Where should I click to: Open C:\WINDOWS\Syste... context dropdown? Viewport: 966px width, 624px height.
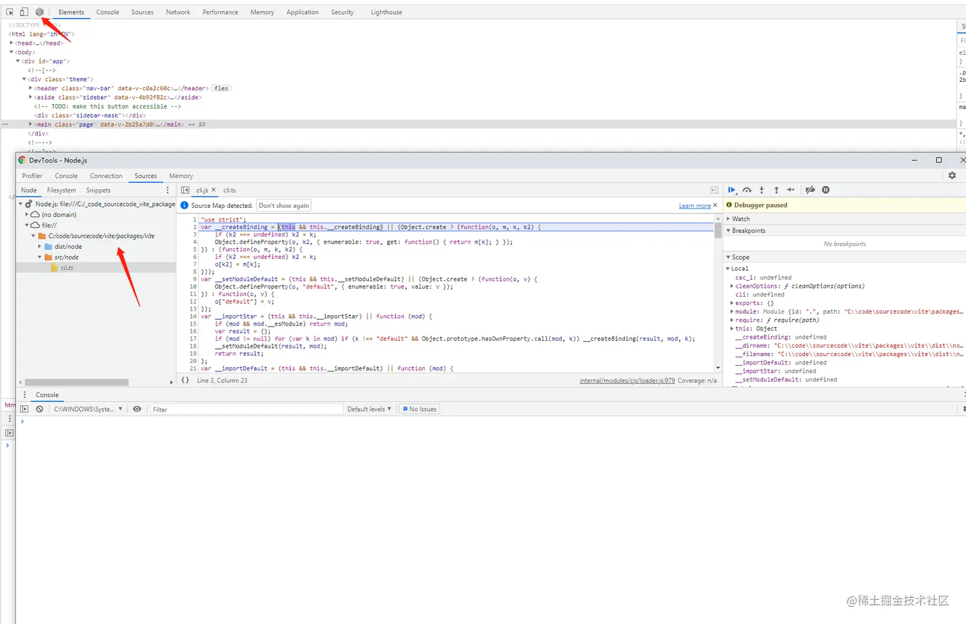[88, 409]
